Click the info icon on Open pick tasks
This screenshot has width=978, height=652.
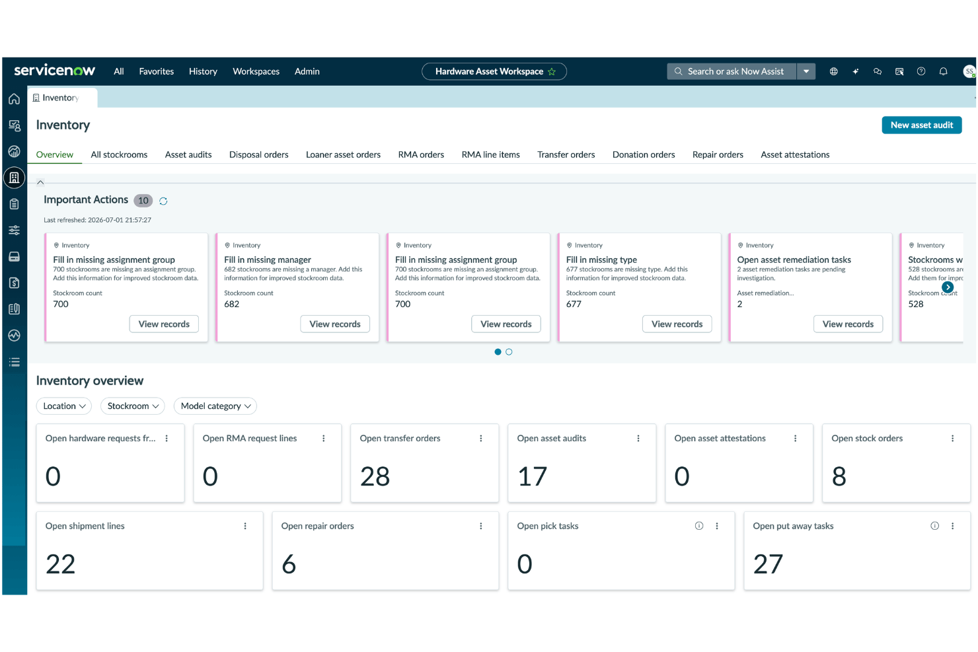tap(699, 526)
